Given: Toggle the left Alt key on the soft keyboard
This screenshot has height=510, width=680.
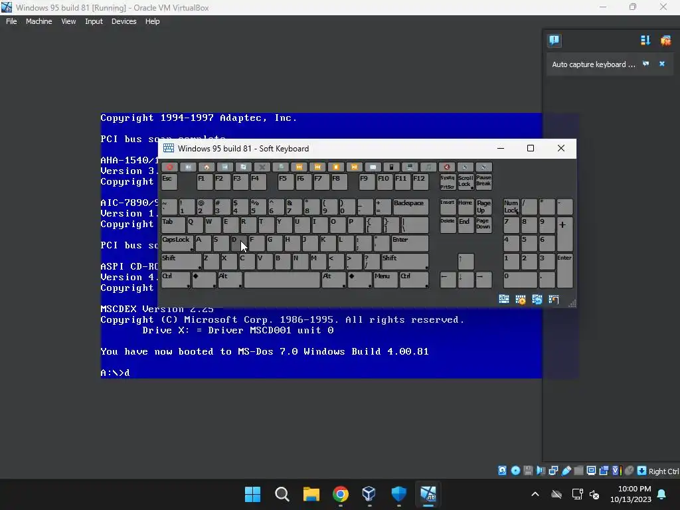Looking at the screenshot, I should coord(230,280).
